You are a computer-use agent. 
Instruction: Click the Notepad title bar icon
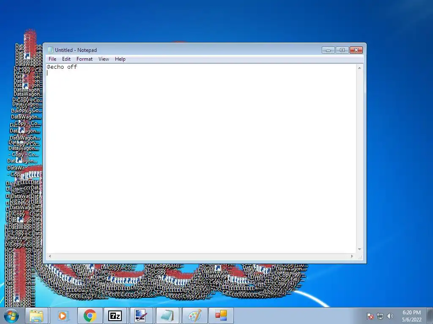(50, 50)
